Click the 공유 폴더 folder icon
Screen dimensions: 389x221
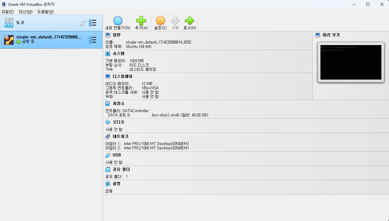[x=108, y=169]
